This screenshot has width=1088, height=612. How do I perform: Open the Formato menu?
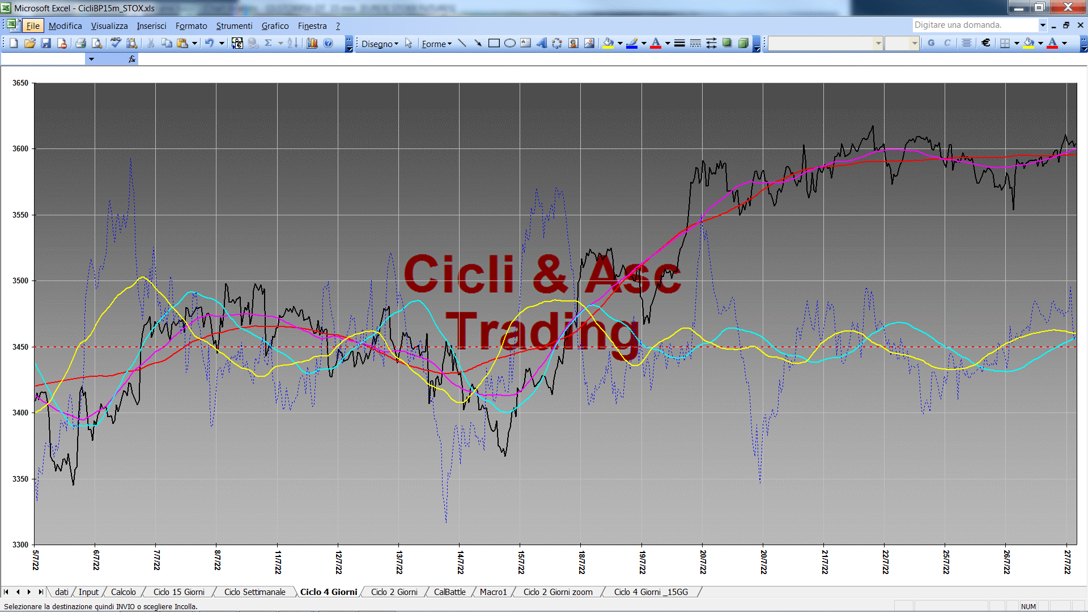pyautogui.click(x=191, y=26)
